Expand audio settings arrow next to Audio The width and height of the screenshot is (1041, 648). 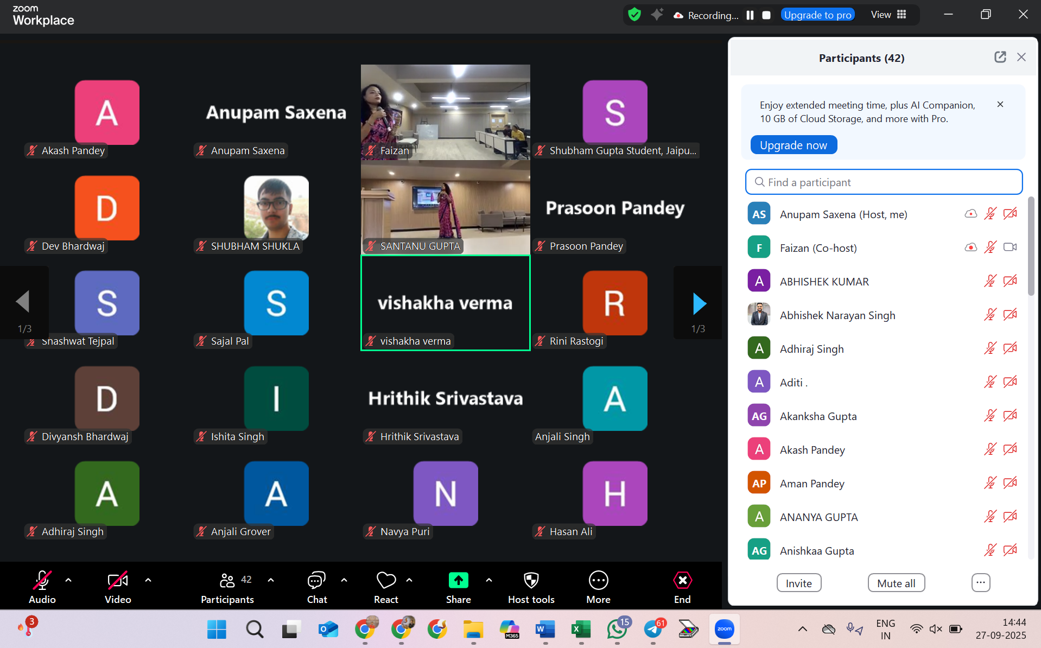(x=68, y=580)
